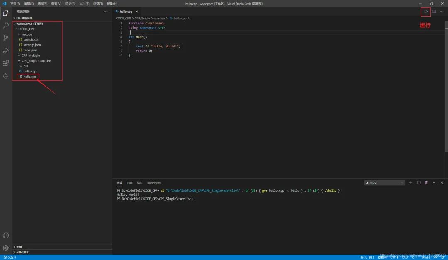Open the Edit menu
This screenshot has height=260, width=448.
pyautogui.click(x=29, y=4)
